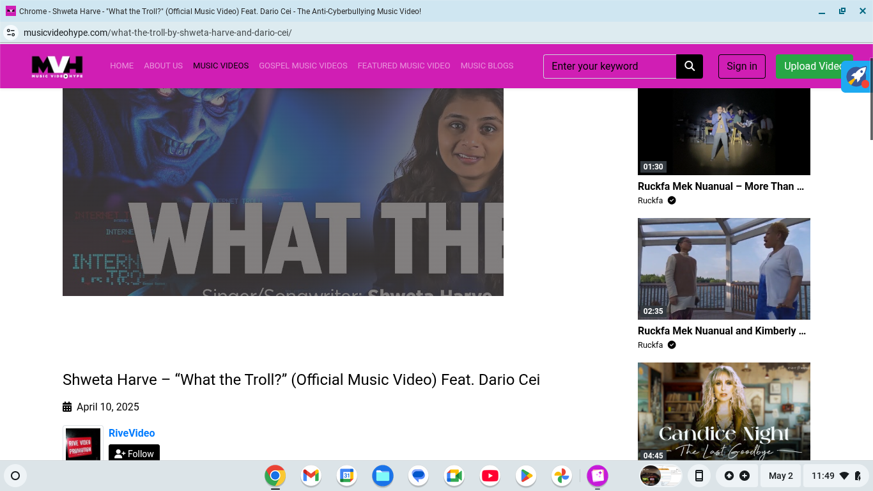Open the RiveVideo channel link
Viewport: 873px width, 491px height.
coord(132,433)
